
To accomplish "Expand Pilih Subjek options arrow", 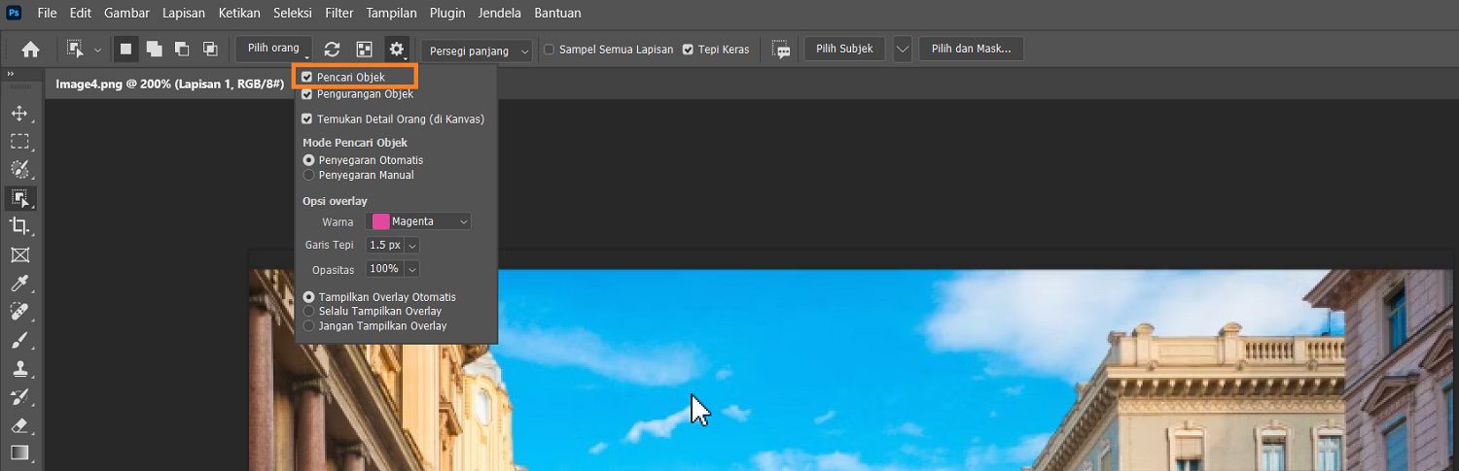I will click(x=903, y=49).
